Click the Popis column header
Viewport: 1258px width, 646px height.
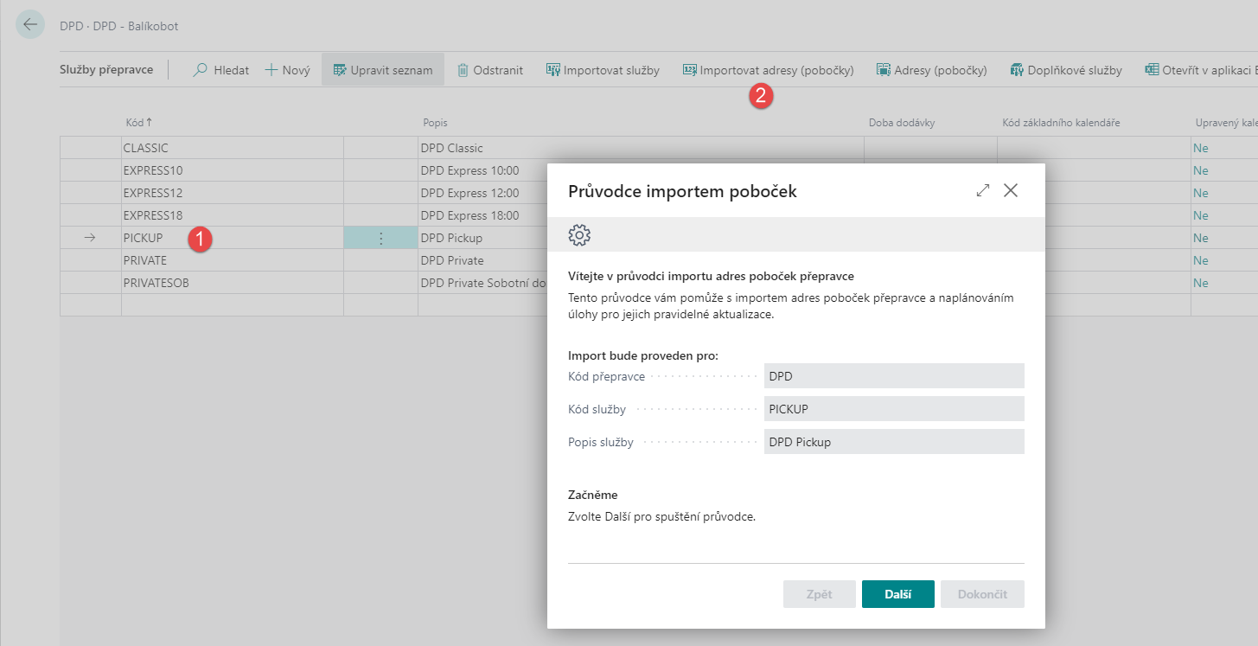435,123
